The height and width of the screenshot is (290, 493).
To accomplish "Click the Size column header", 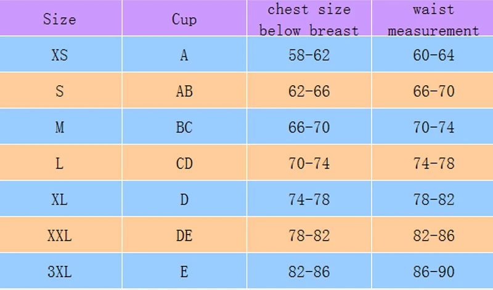I will (x=60, y=18).
